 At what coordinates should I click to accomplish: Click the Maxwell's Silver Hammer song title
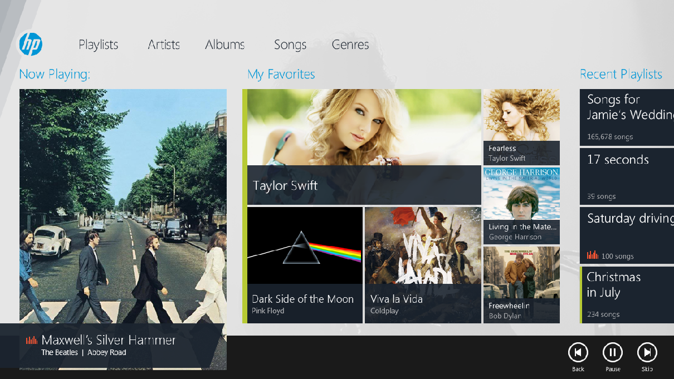[x=109, y=340]
